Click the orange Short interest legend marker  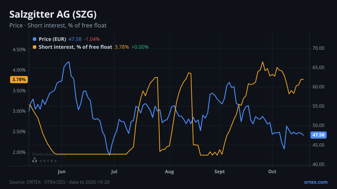pyautogui.click(x=35, y=47)
